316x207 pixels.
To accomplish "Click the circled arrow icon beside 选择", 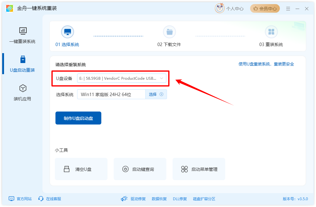I will tap(161, 94).
